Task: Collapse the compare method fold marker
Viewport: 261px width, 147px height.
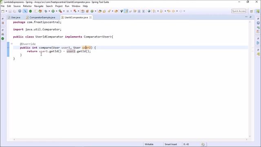Action: click(12, 44)
